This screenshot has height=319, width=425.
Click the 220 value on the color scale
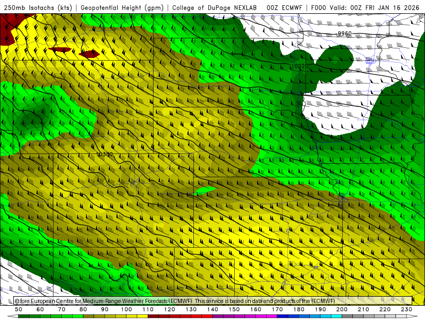point(385,309)
